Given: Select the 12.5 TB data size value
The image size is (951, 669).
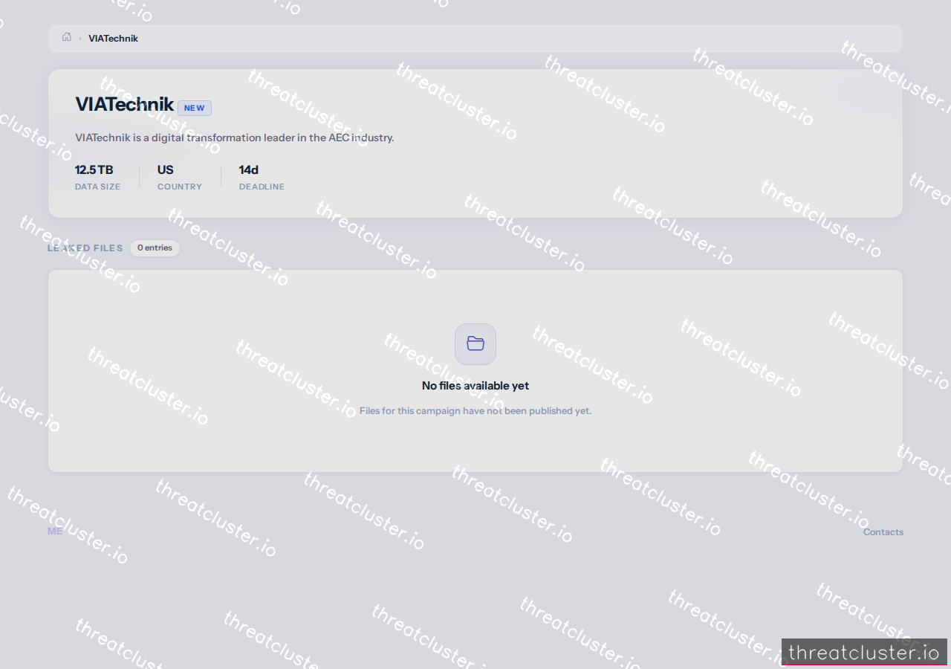Looking at the screenshot, I should 94,170.
